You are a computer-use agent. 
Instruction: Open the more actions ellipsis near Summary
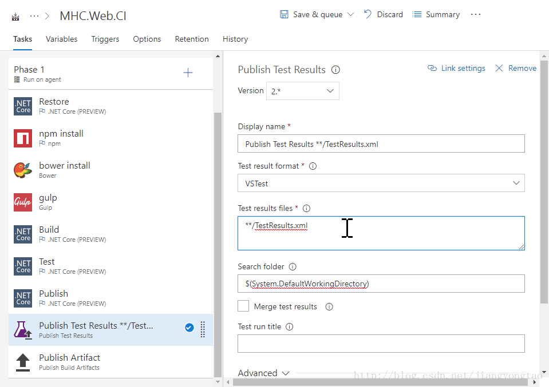click(476, 14)
